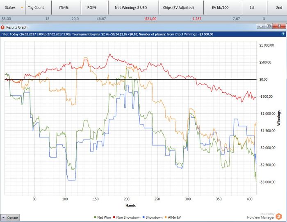Toggle the Showdown legend entry
Image resolution: width=287 pixels, height=222 pixels.
tap(153, 217)
